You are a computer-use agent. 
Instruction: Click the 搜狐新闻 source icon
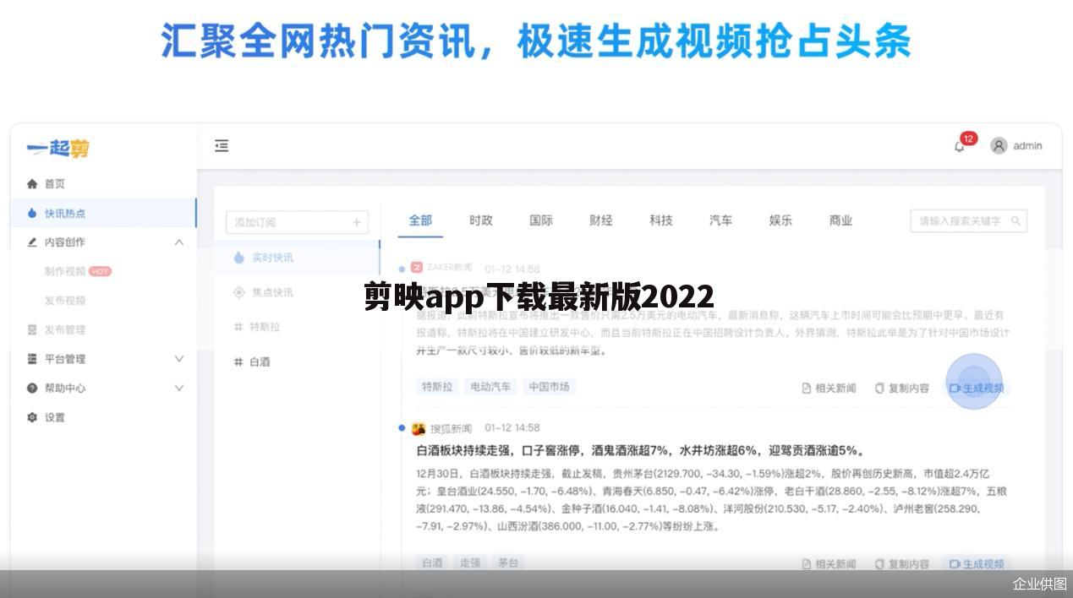[x=418, y=428]
